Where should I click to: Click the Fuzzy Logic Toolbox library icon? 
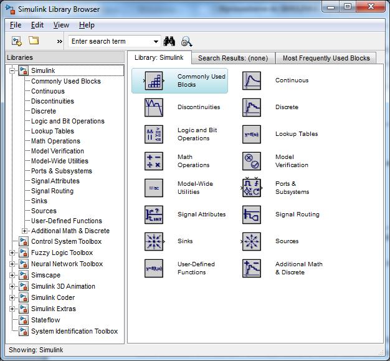click(x=24, y=253)
